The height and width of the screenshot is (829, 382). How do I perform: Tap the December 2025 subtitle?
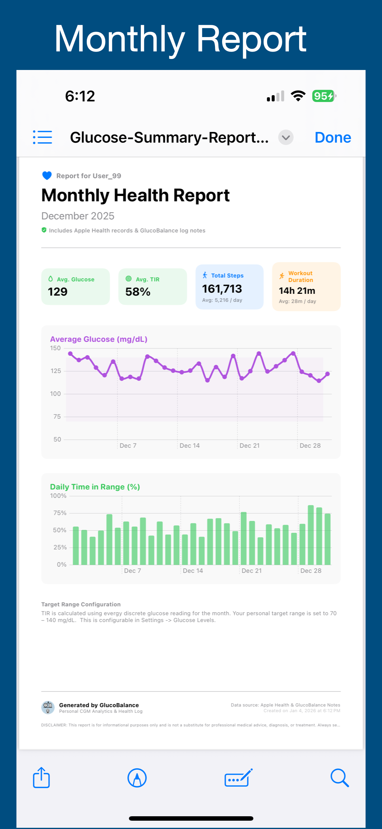[78, 216]
